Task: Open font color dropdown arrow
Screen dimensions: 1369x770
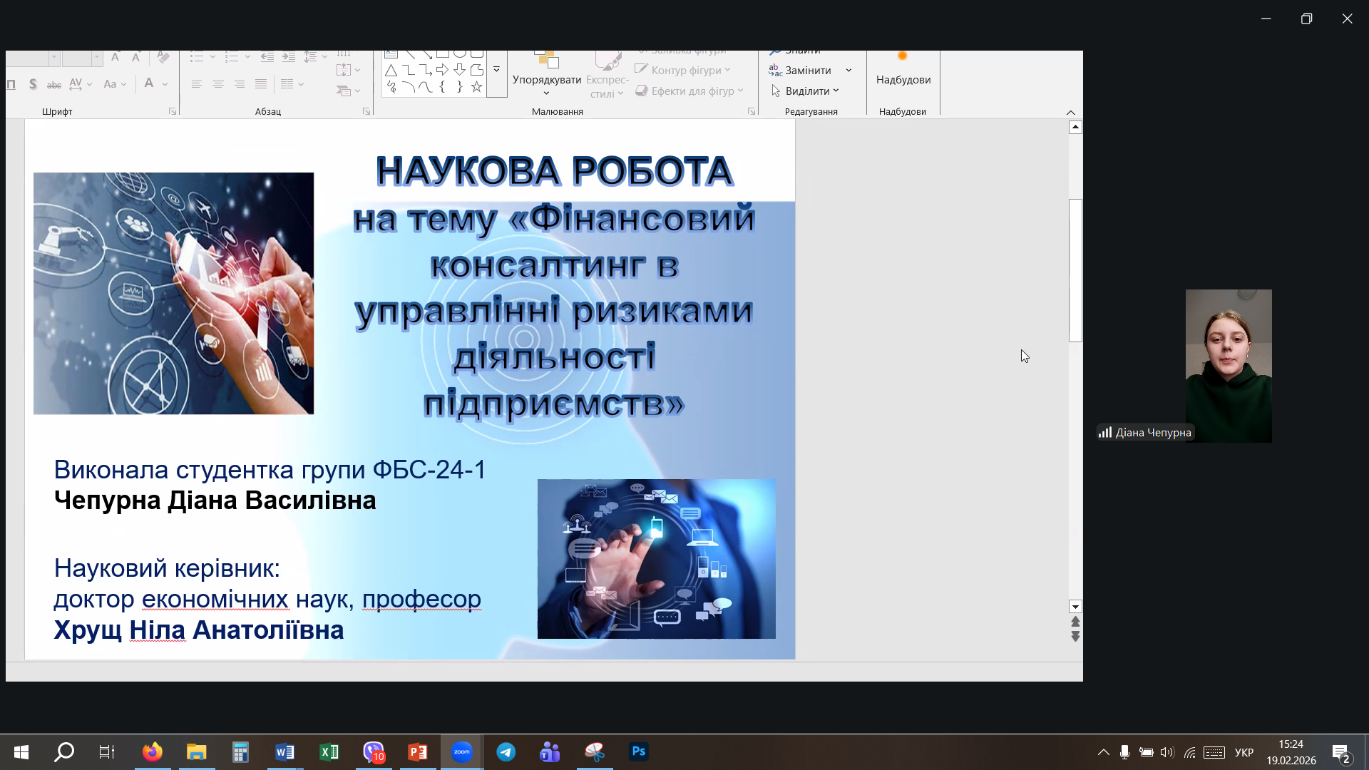Action: [165, 84]
